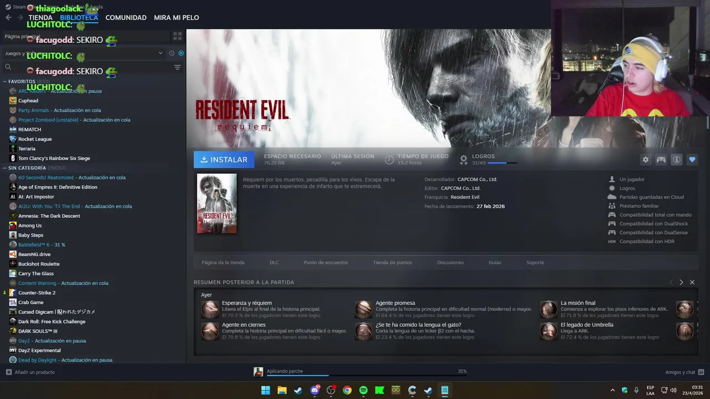This screenshot has width=710, height=399.
Task: Open Página principal in library sidebar
Action: tap(22, 37)
